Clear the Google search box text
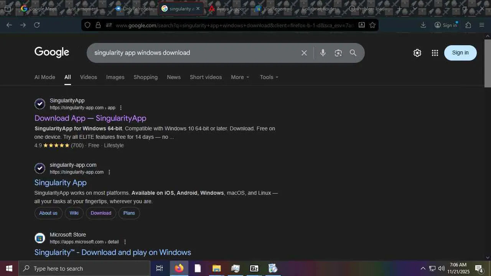 pos(304,53)
